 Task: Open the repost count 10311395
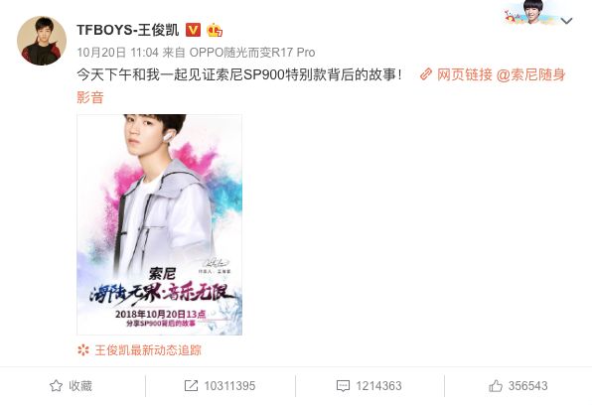point(229,386)
